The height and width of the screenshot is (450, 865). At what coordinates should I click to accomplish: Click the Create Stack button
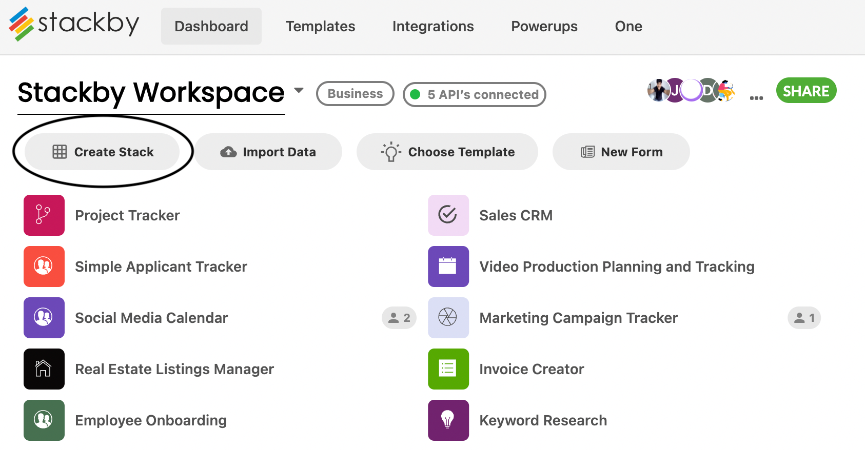click(x=103, y=152)
